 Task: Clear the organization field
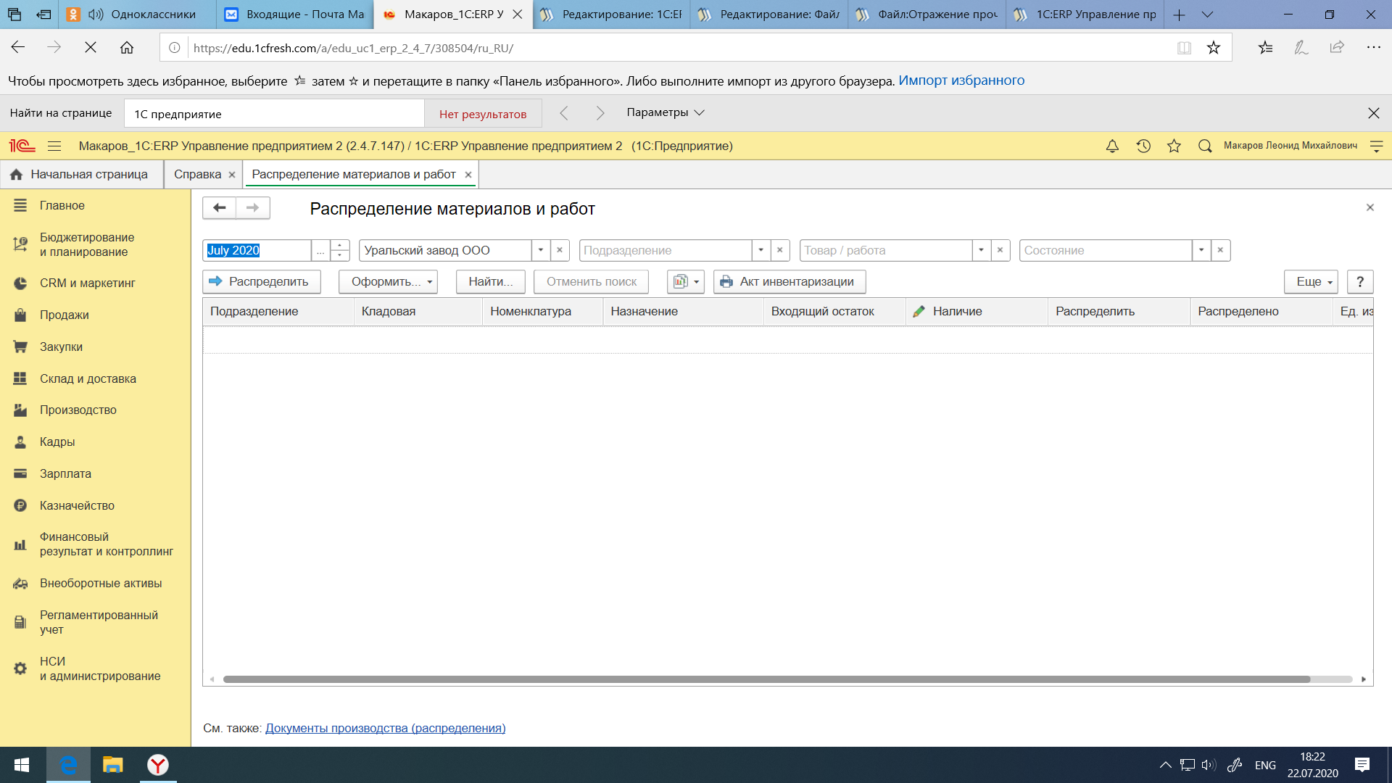click(x=560, y=250)
